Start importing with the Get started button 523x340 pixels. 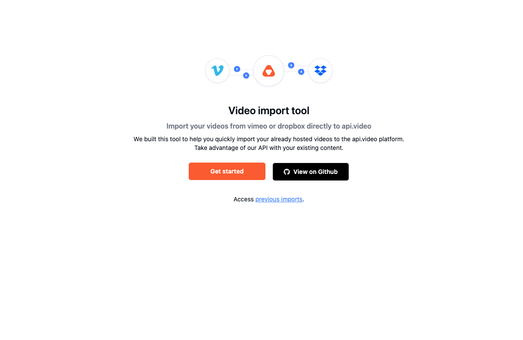[227, 171]
